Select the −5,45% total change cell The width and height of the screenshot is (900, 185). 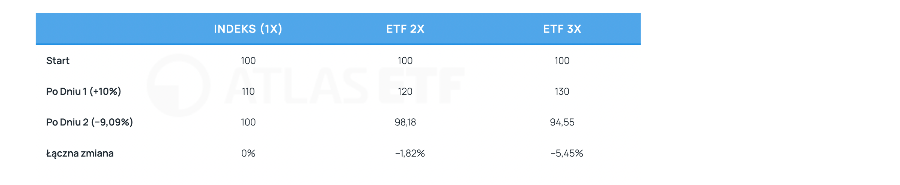coord(567,153)
